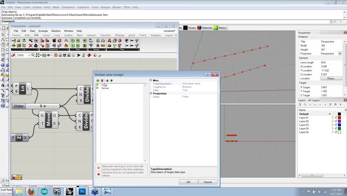Click the sketch eraser icon in Grasshopper toolbar
The image size is (347, 196).
(13, 55)
